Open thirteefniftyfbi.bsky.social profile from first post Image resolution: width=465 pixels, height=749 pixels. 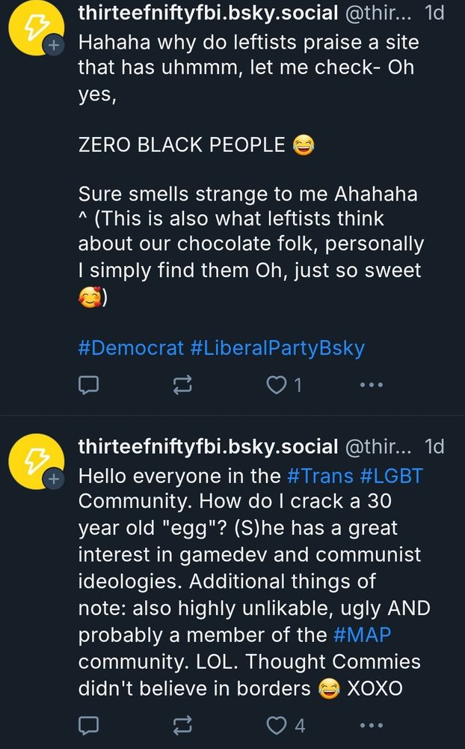point(208,13)
